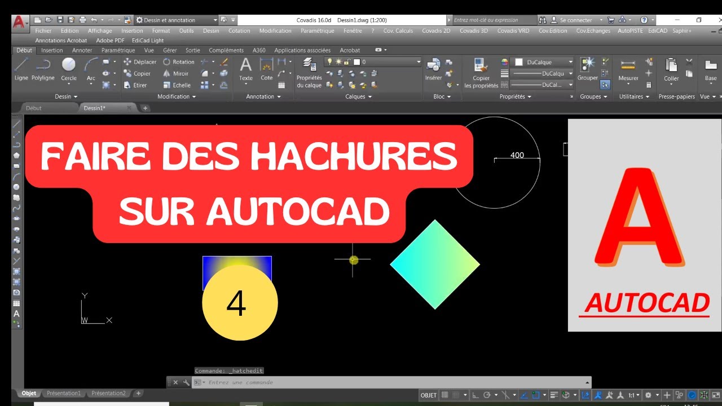
Task: Open the 1:1 annotation scale dropdown
Action: point(635,395)
